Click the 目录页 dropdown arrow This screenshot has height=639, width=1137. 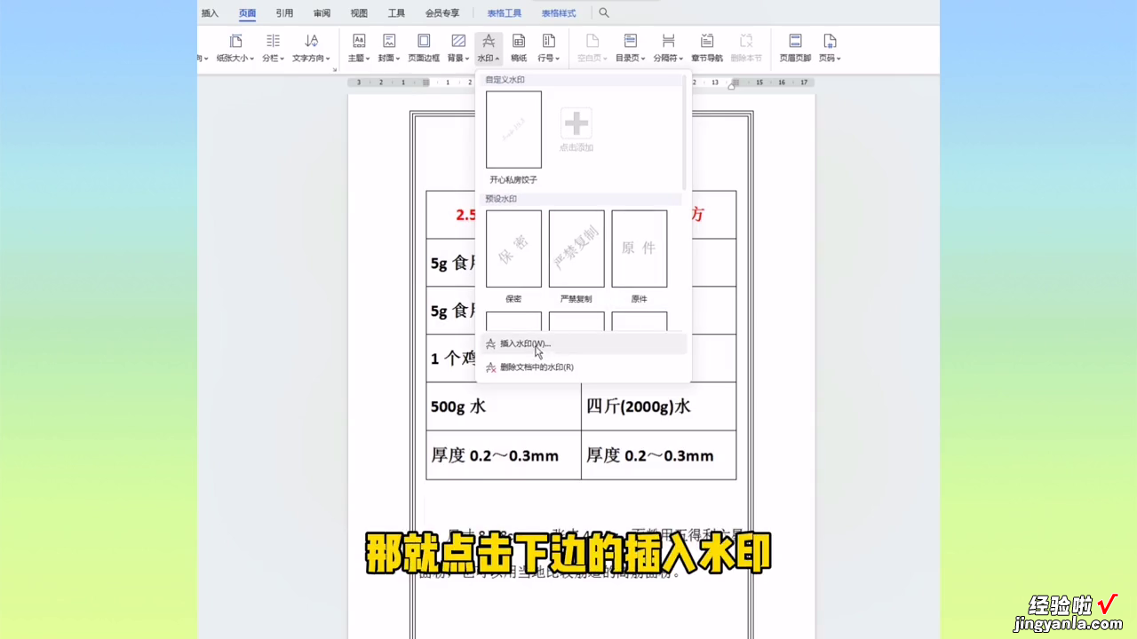(643, 59)
